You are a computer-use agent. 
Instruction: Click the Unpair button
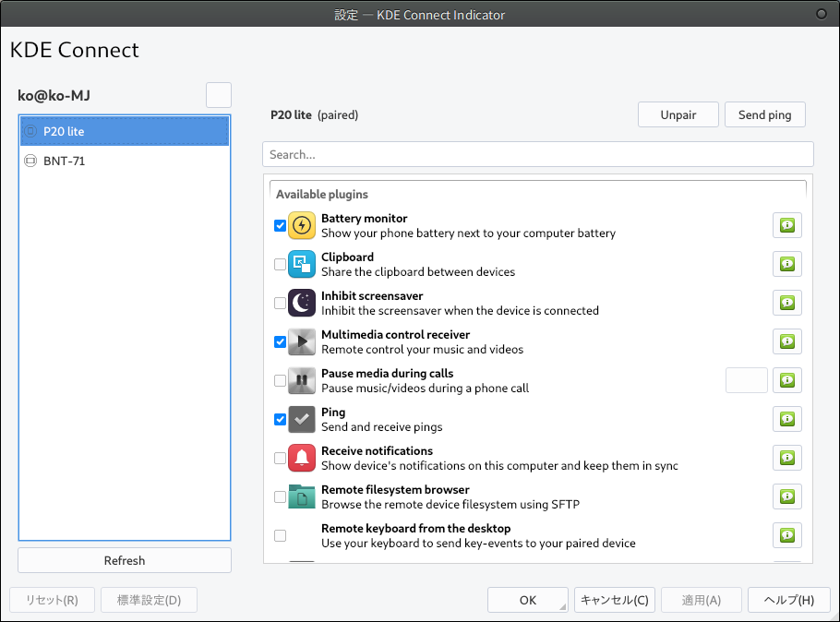pos(678,114)
